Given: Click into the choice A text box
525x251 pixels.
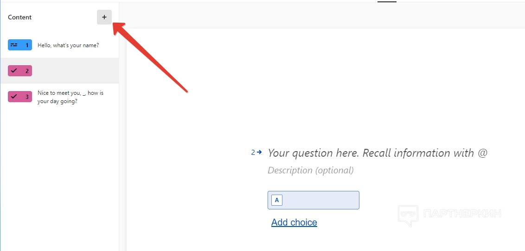Looking at the screenshot, I should coord(320,200).
